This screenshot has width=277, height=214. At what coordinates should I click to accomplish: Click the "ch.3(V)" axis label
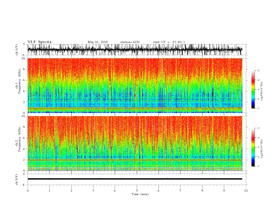point(17,179)
